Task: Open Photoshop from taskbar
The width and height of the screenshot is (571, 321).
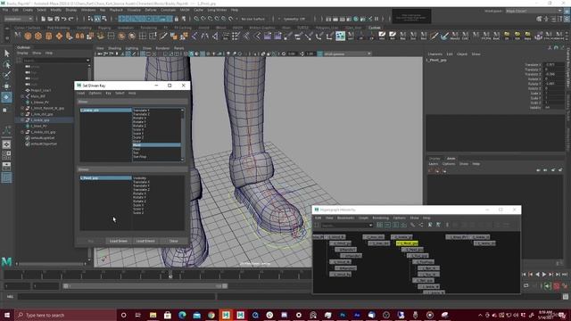Action: tap(343, 315)
